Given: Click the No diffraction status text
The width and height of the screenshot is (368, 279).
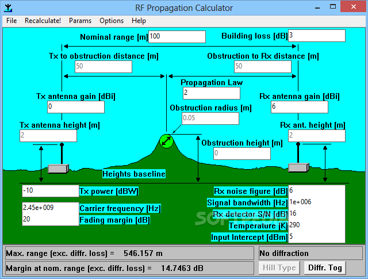Looking at the screenshot, I should tap(284, 253).
